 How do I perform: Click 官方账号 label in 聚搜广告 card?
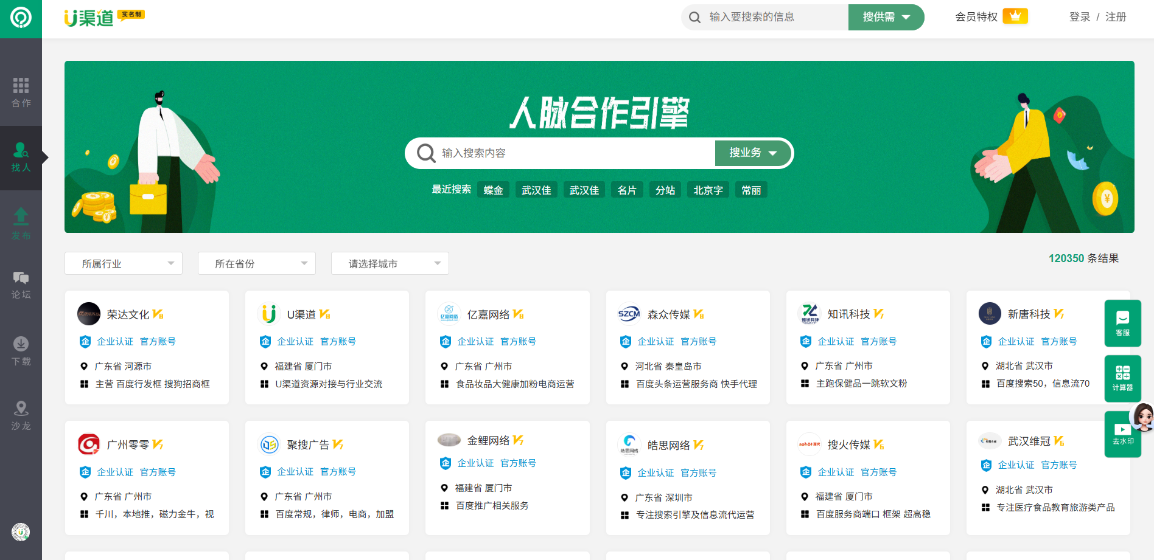tap(338, 472)
